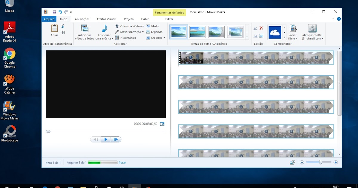Click the Créditos icon
The width and height of the screenshot is (358, 188).
click(x=148, y=38)
